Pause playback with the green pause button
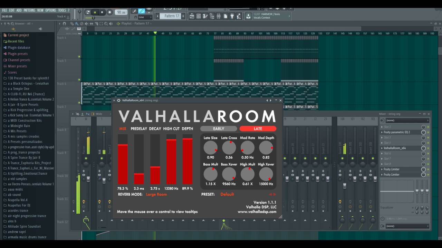Image resolution: width=442 pixels, height=248 pixels. (x=95, y=12)
